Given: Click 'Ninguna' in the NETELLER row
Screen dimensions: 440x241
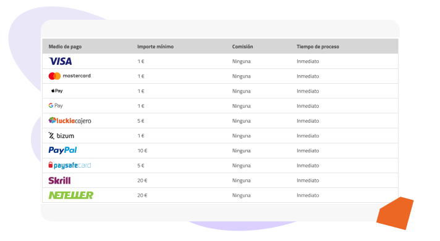Looking at the screenshot, I should point(242,195).
